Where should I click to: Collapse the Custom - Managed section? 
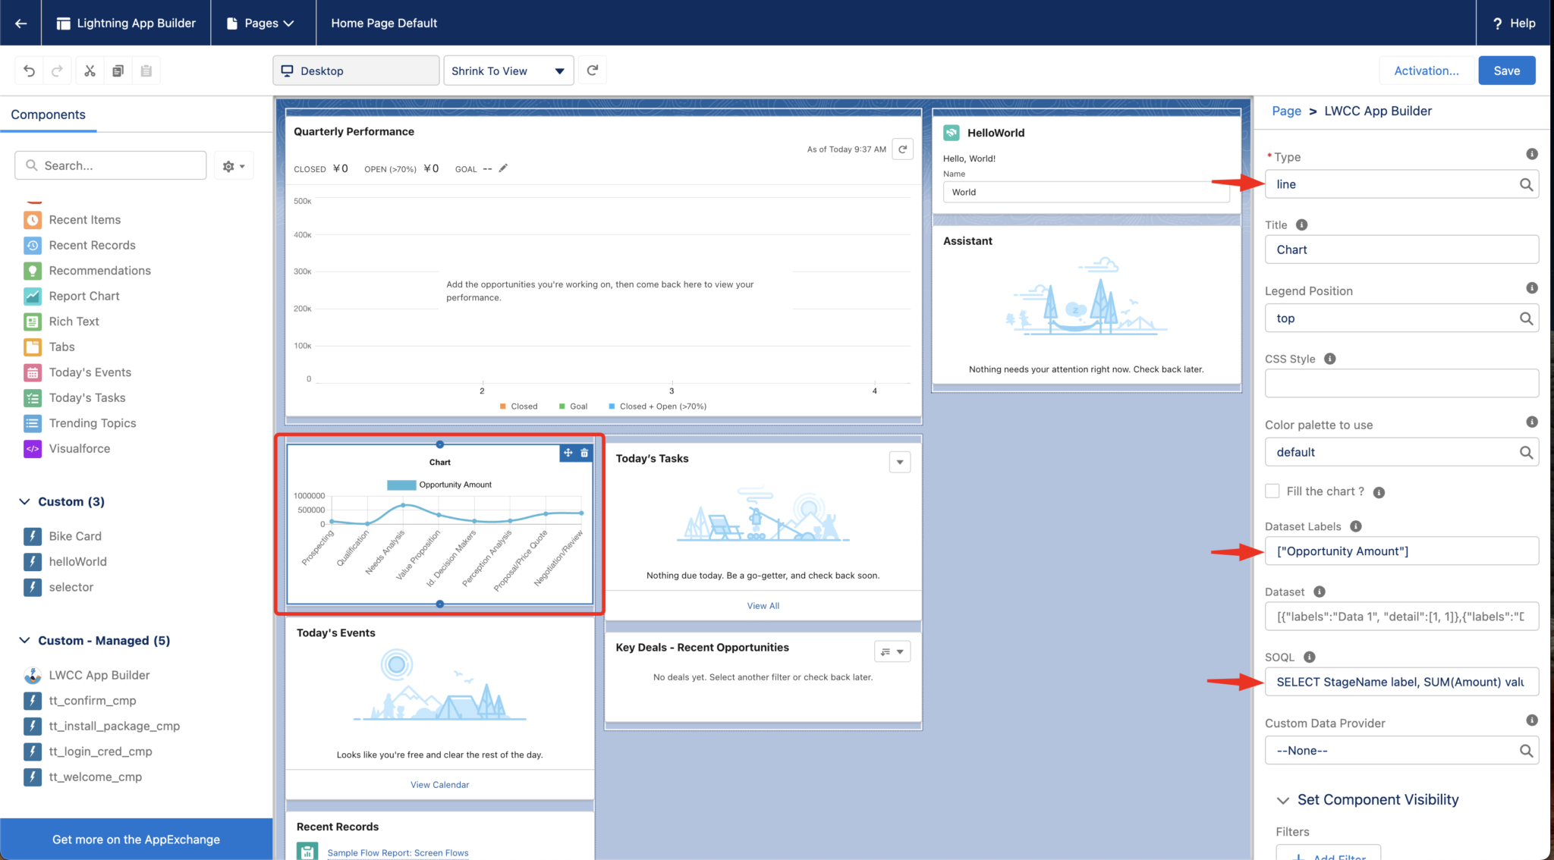24,640
